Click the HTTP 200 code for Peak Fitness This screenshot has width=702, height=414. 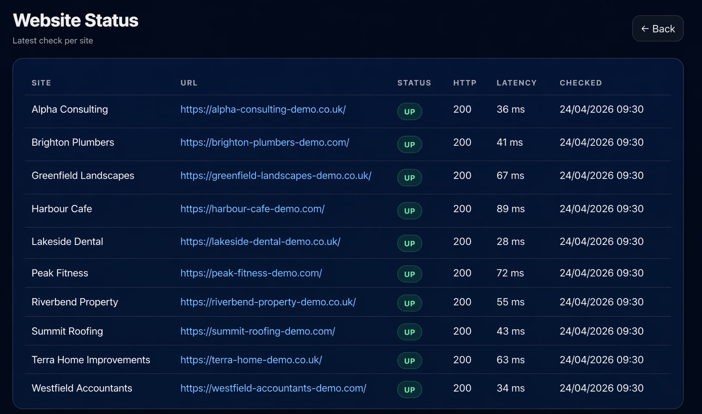pos(462,273)
